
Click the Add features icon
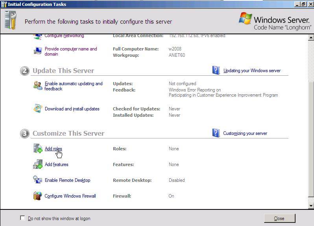(x=38, y=164)
